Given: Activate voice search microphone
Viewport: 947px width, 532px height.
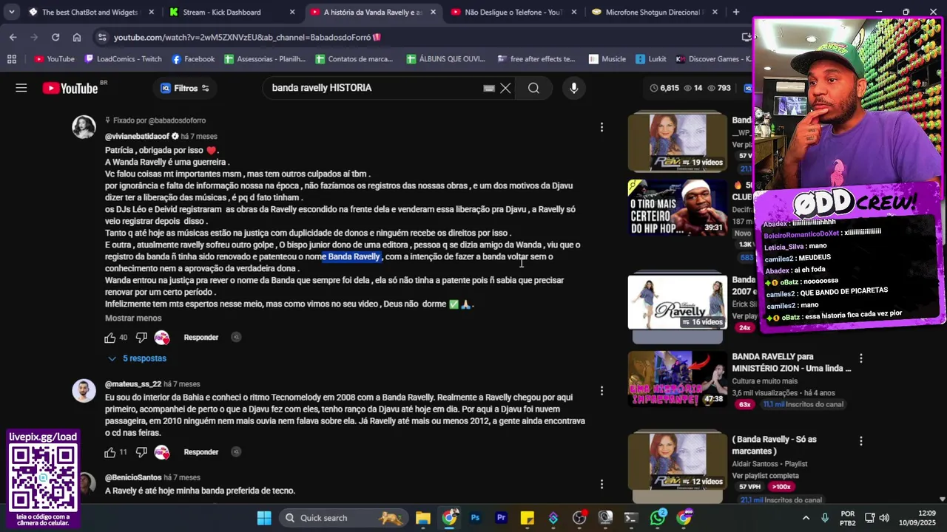Looking at the screenshot, I should [x=573, y=88].
